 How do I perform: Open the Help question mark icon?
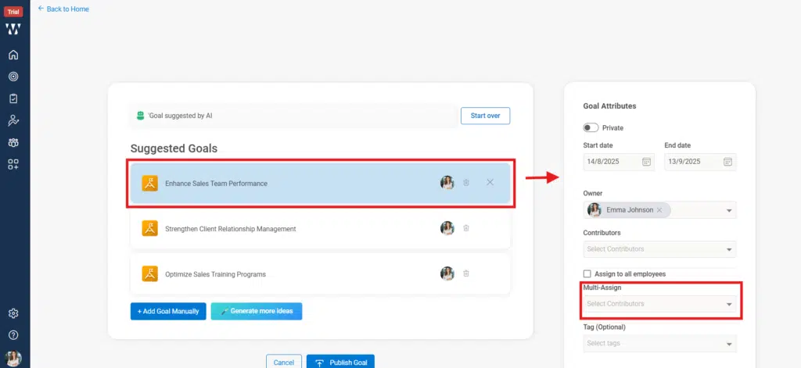(x=14, y=335)
